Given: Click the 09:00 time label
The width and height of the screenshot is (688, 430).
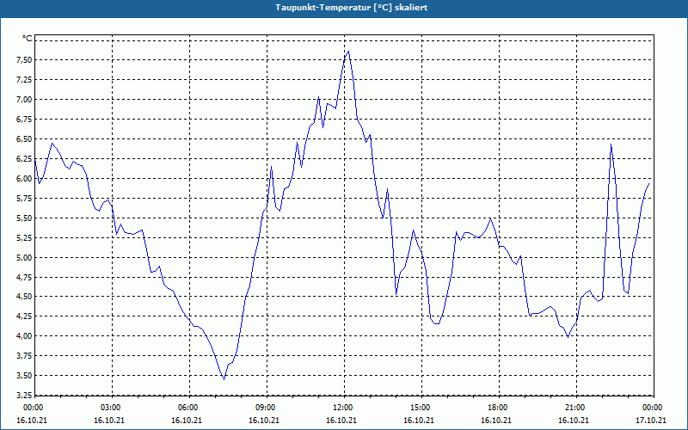Looking at the screenshot, I should pos(266,408).
